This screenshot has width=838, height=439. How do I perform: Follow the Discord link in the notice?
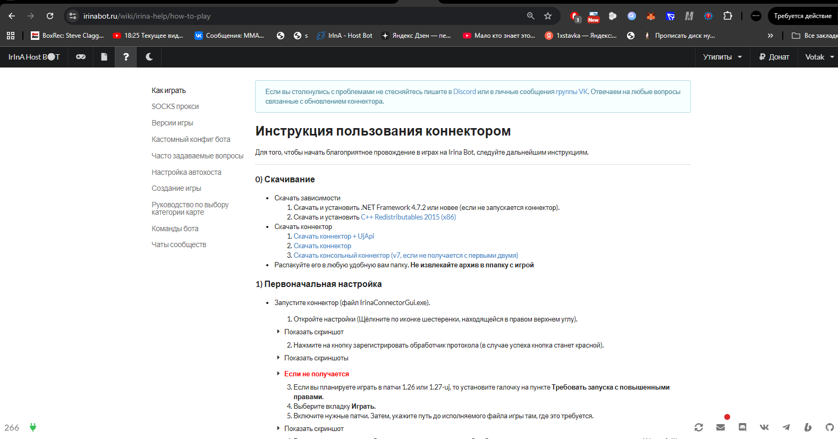(464, 92)
